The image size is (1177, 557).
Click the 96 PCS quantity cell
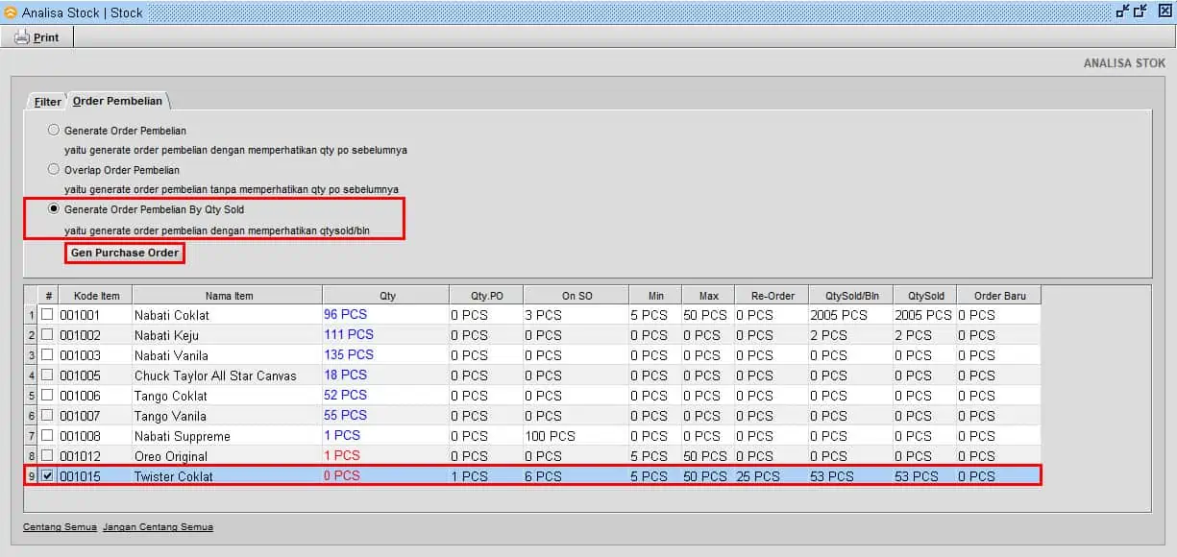[x=386, y=314]
